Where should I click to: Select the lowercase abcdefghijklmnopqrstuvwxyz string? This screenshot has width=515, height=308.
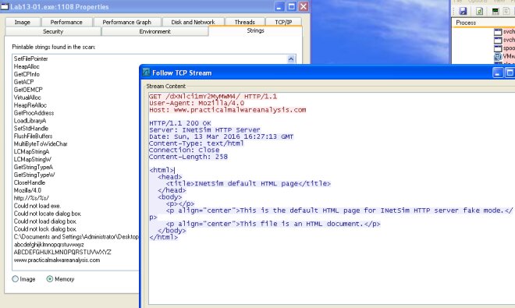pyautogui.click(x=49, y=245)
